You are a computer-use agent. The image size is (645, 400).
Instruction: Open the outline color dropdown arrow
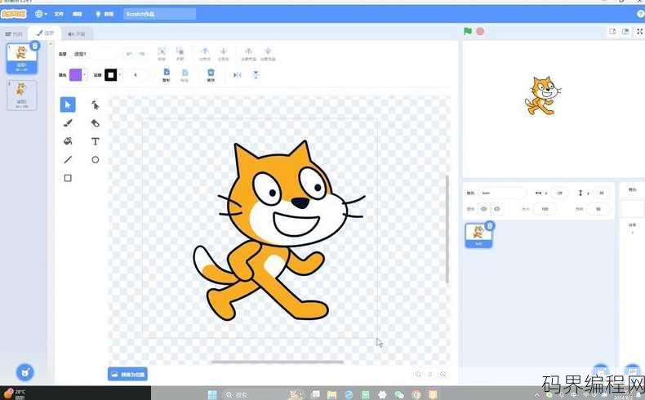(120, 75)
